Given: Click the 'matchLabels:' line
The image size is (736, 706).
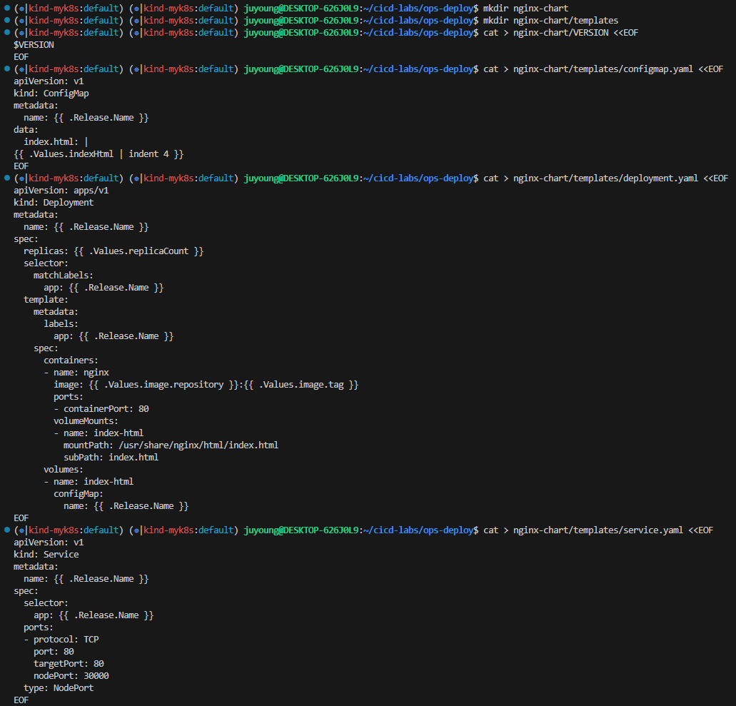Looking at the screenshot, I should 64,276.
